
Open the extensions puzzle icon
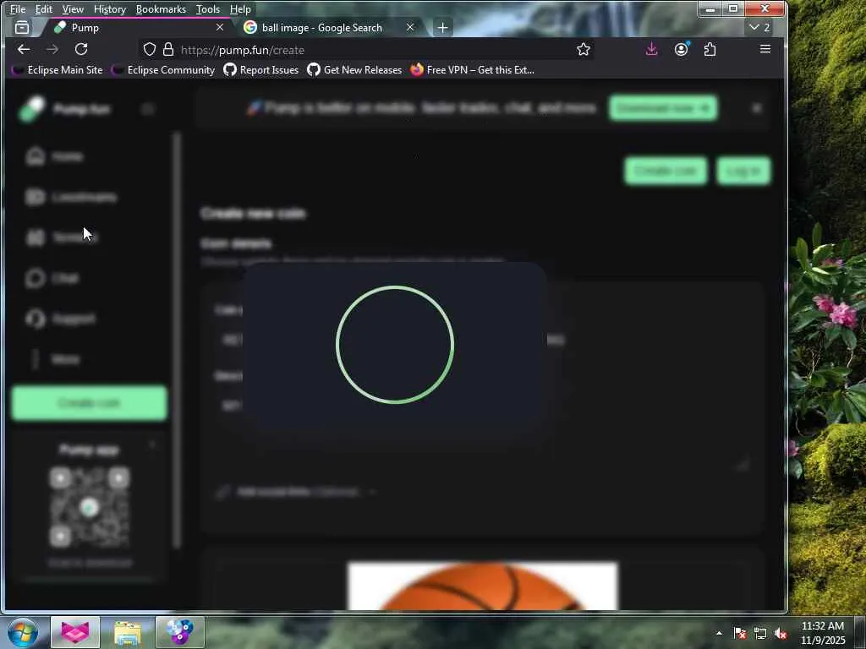coord(710,50)
